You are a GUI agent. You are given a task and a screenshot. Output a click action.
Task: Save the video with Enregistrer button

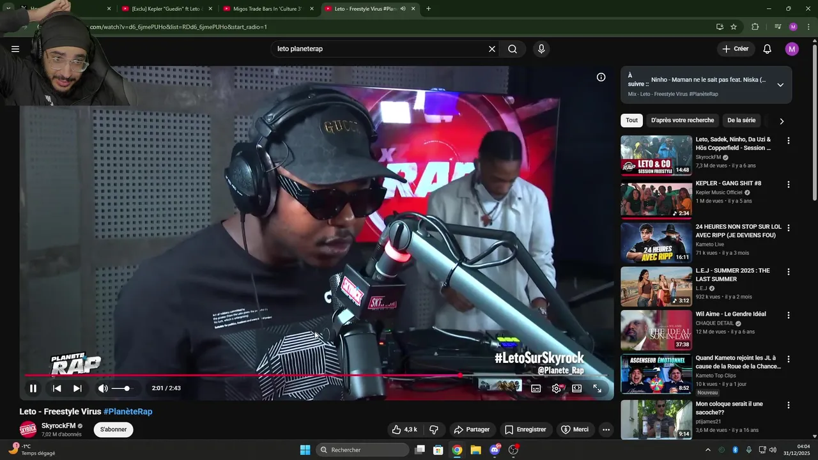[x=525, y=429]
